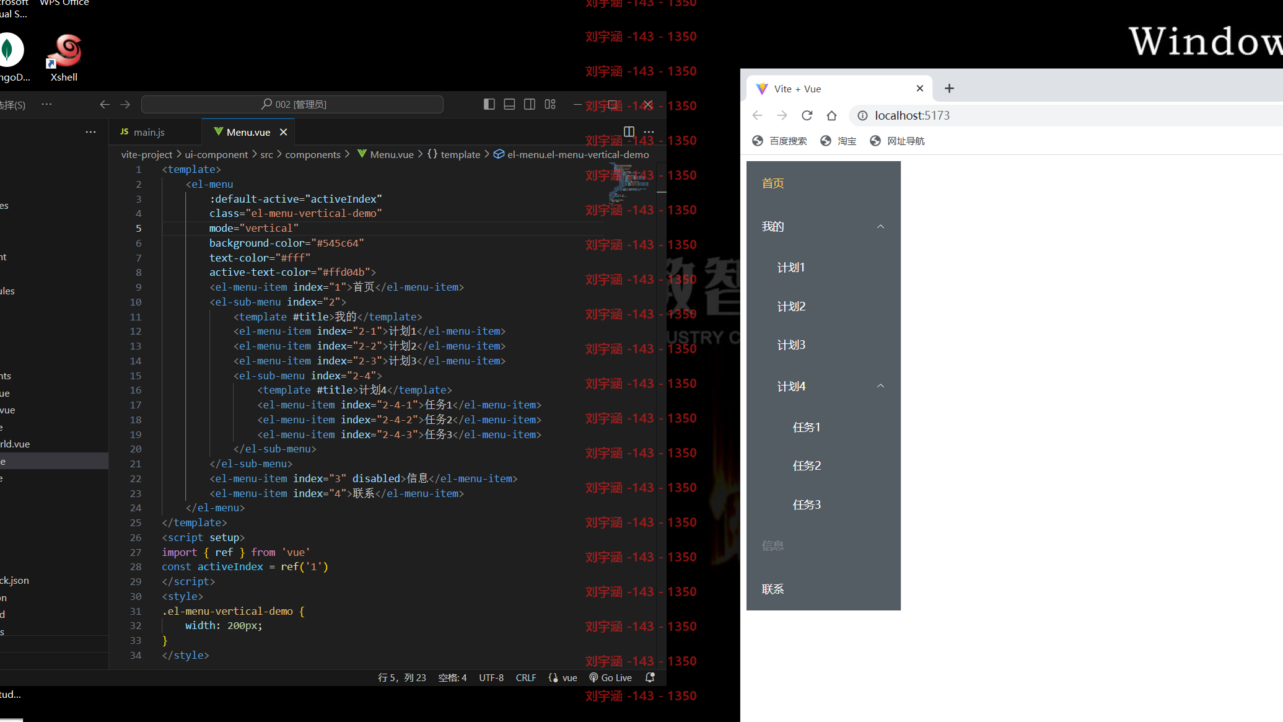This screenshot has width=1283, height=722.
Task: View site information icon in address bar
Action: [x=862, y=115]
